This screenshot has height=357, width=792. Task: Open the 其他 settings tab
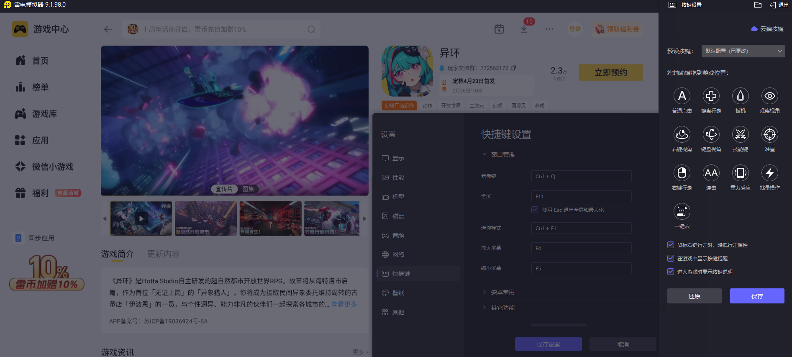click(418, 312)
